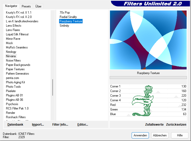Choose Pattern Generators category
Screen dimensions: 191x141
[x=17, y=74]
